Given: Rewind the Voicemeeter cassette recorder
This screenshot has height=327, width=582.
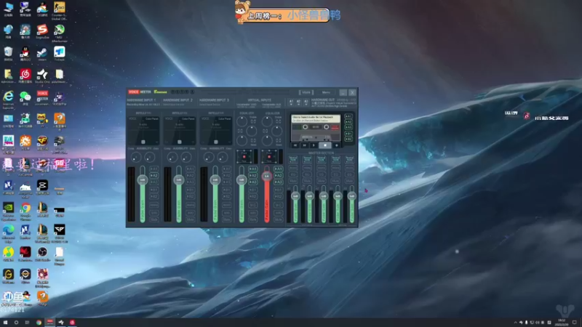Looking at the screenshot, I should pos(295,145).
